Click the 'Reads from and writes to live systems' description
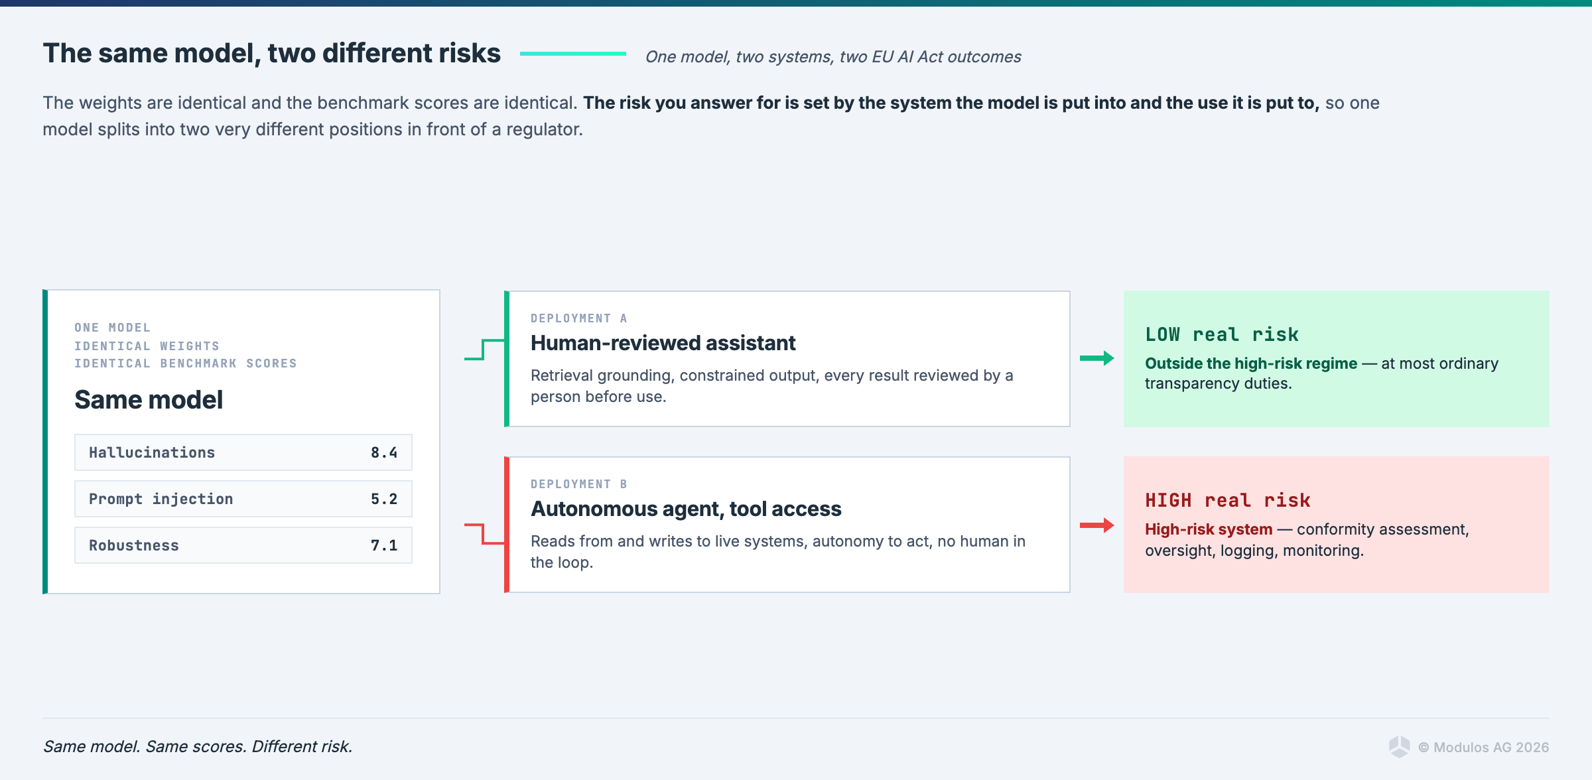1592x780 pixels. [x=778, y=552]
